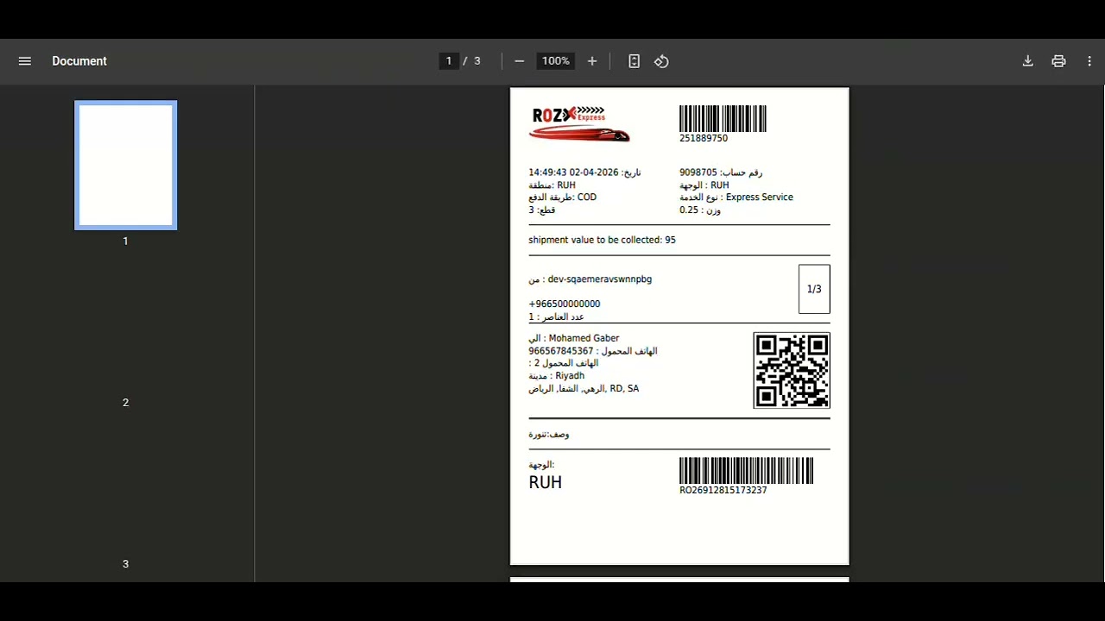Image resolution: width=1105 pixels, height=621 pixels.
Task: Download the PDF document
Action: click(x=1027, y=61)
